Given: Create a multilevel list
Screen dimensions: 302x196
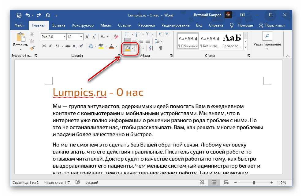Looking at the screenshot, I should click(148, 34).
